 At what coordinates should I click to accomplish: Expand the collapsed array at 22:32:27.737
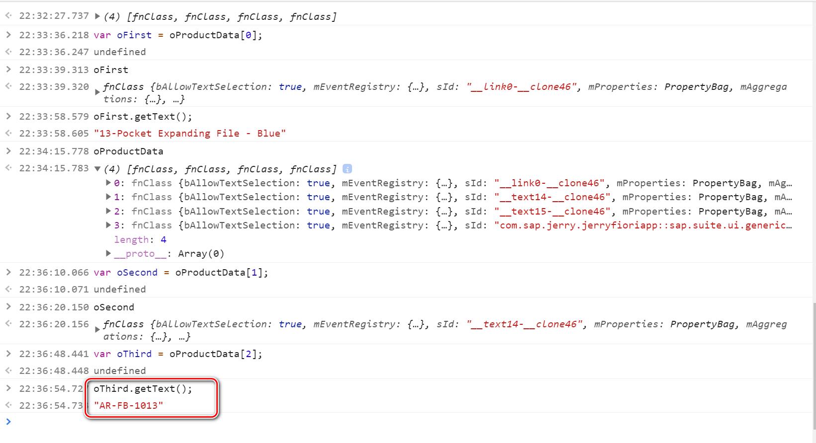97,16
